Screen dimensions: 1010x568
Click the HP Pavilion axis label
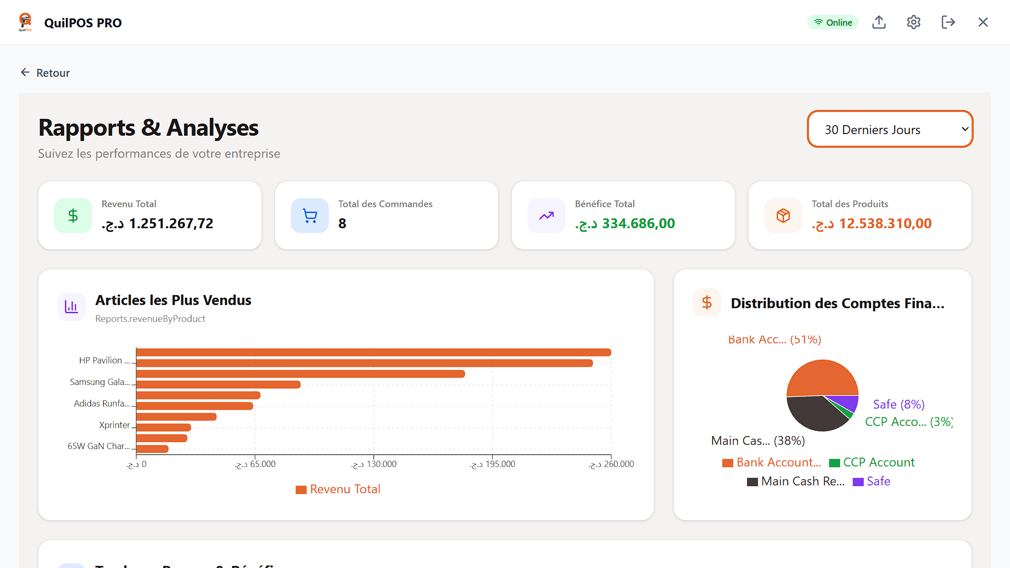(x=104, y=360)
